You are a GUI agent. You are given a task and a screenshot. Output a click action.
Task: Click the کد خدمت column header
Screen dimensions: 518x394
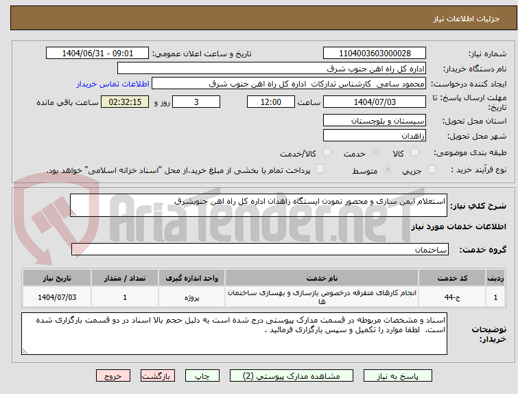pyautogui.click(x=452, y=278)
